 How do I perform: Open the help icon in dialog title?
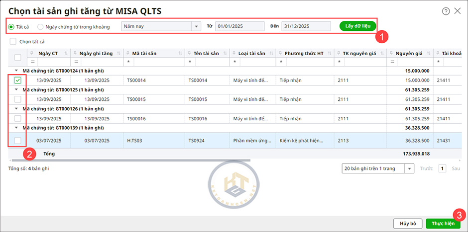coord(446,10)
